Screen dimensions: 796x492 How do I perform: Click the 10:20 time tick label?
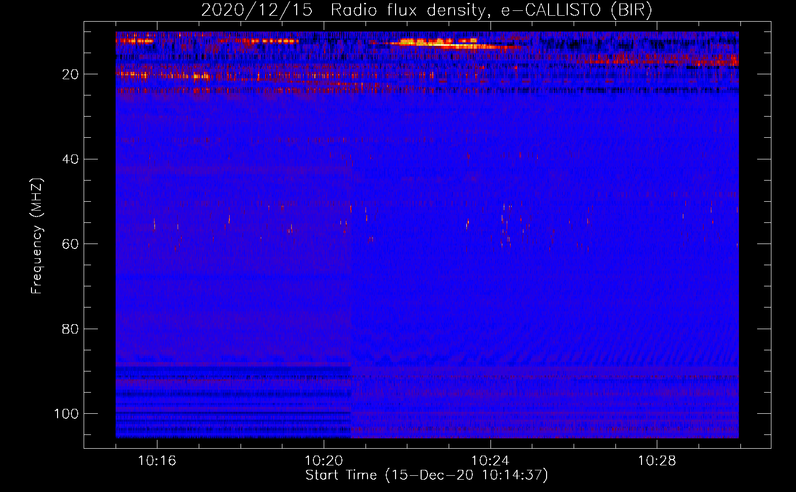pos(324,461)
